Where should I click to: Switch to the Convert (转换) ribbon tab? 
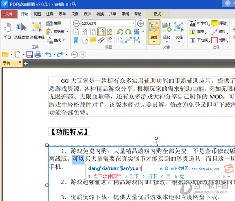[100, 14]
